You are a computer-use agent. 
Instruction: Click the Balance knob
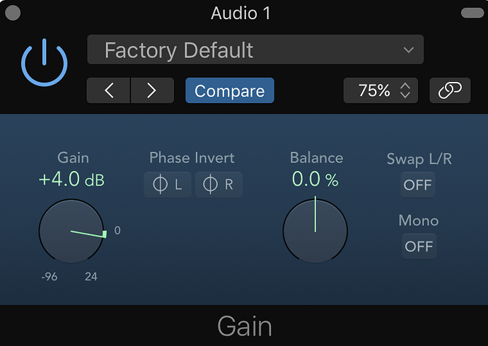(315, 231)
